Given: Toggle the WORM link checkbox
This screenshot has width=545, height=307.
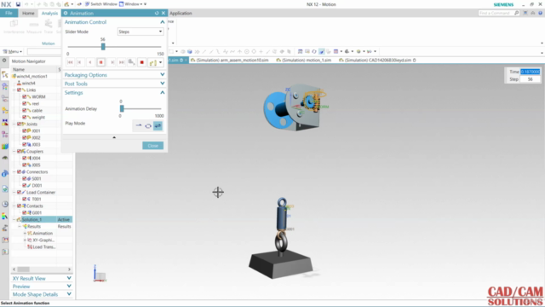Looking at the screenshot, I should tap(25, 96).
